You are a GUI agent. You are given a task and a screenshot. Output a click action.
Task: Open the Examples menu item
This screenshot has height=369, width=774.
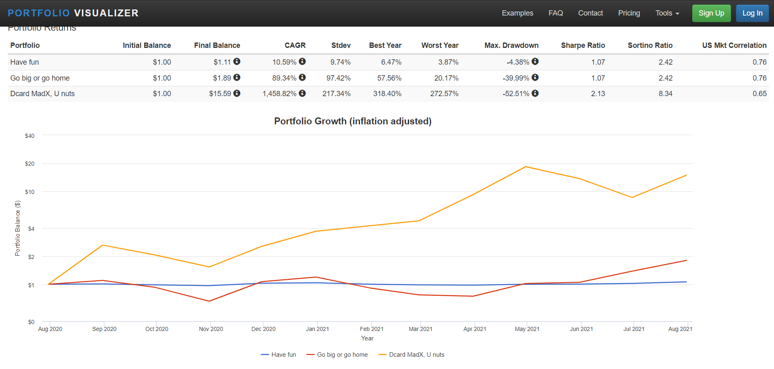click(x=517, y=13)
